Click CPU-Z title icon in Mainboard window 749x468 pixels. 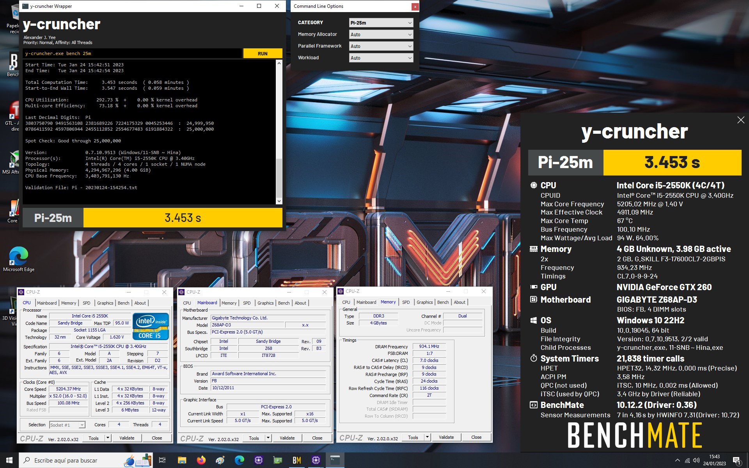181,292
